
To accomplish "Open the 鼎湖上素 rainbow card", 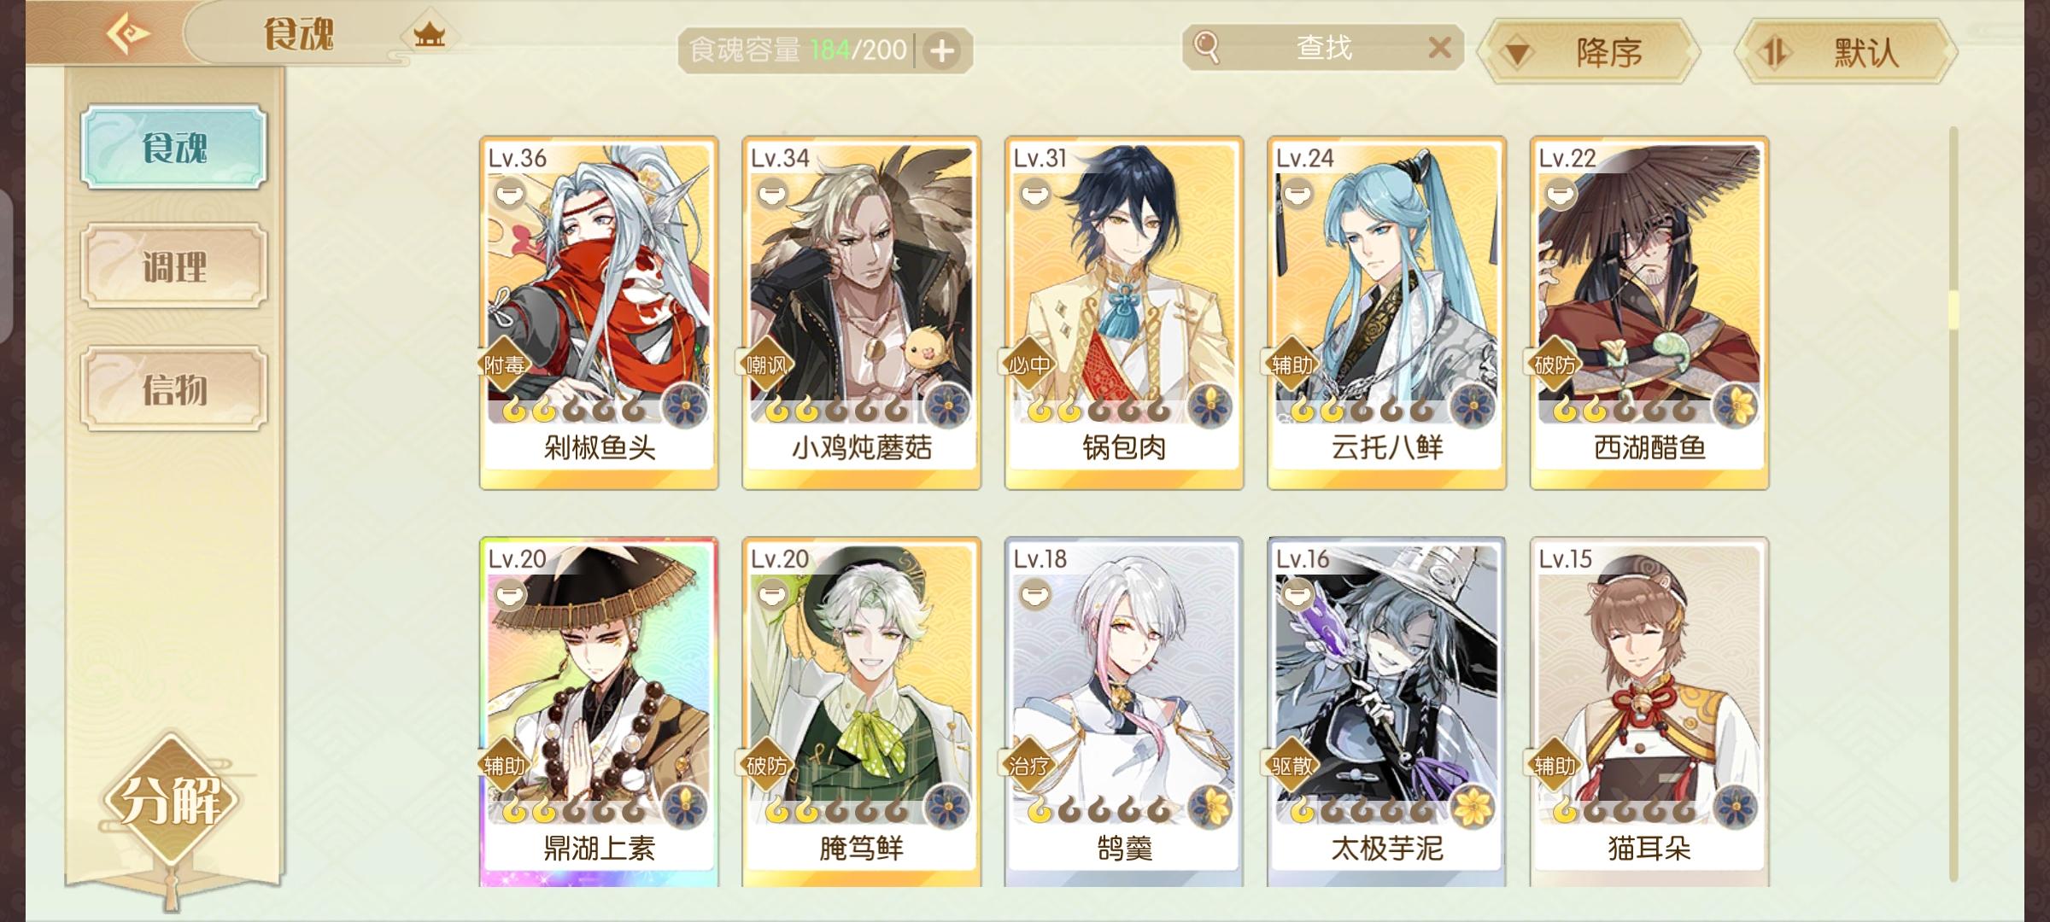I will (599, 712).
